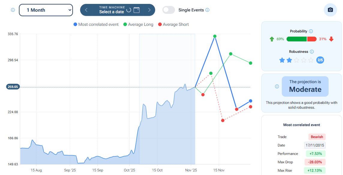Toggle the Single Events switch
The image size is (343, 175).
[169, 10]
